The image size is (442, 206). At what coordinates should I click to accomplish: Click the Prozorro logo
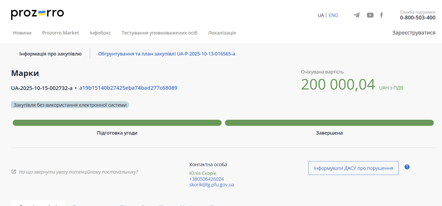(x=37, y=14)
